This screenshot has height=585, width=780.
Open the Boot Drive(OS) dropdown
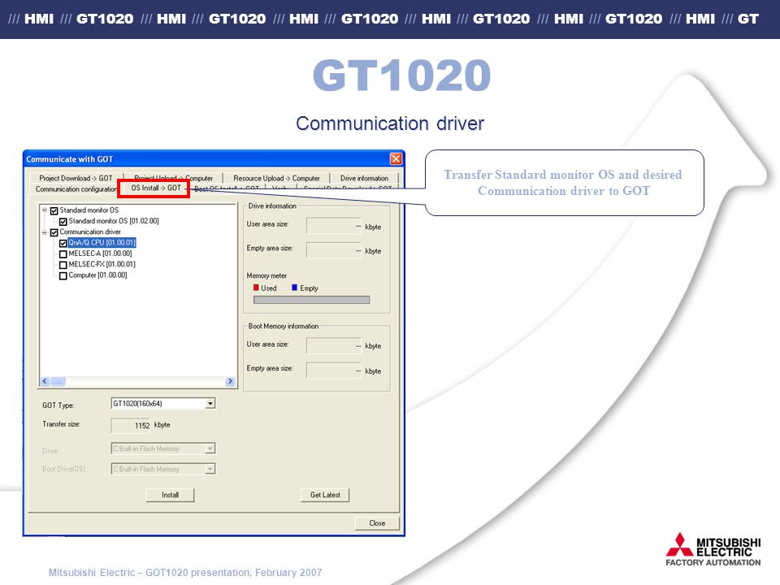click(210, 469)
